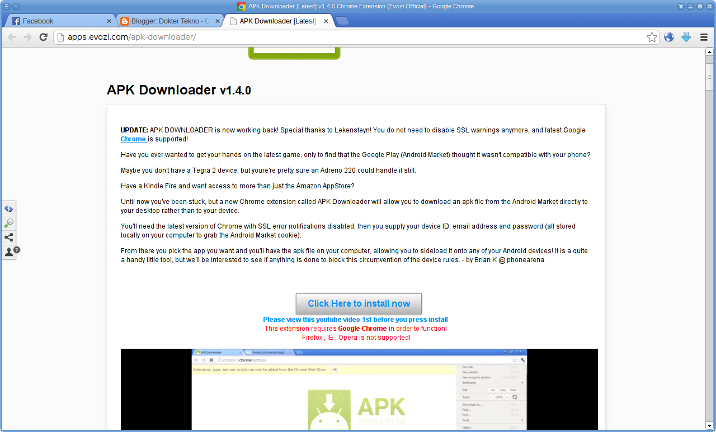Bookmark this page with the star
The width and height of the screenshot is (716, 432).
click(x=652, y=37)
